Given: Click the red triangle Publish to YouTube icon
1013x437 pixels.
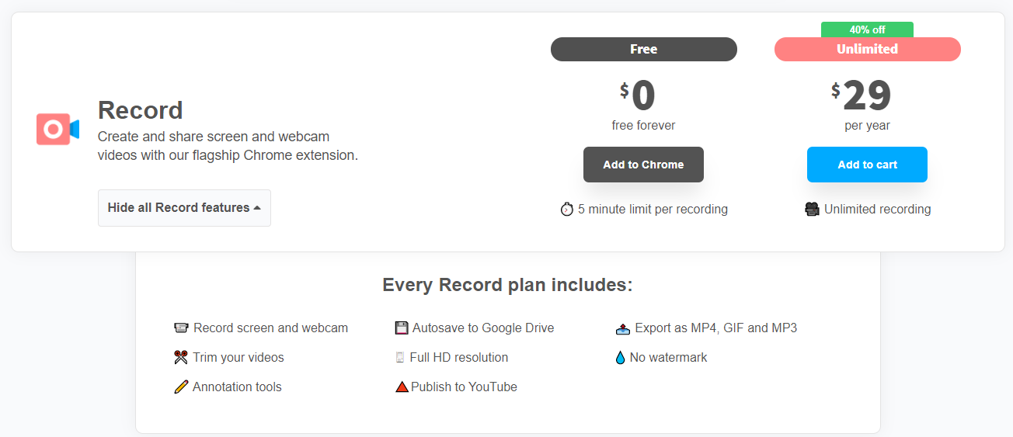Looking at the screenshot, I should (402, 387).
